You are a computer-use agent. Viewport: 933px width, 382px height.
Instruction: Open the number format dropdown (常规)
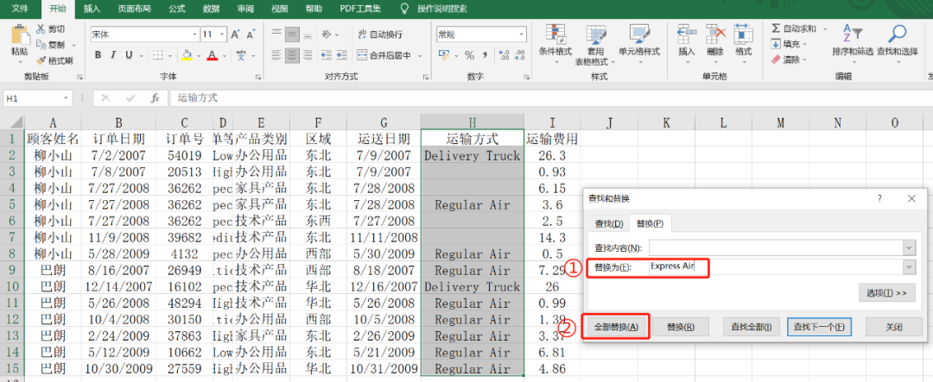522,34
